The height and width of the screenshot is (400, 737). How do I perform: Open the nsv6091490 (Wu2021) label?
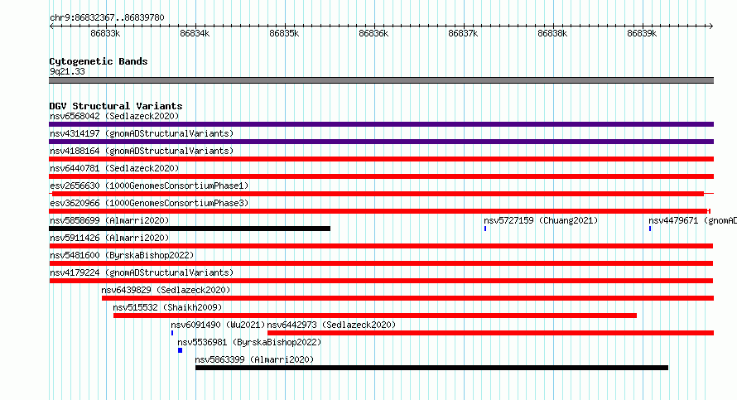pos(218,325)
